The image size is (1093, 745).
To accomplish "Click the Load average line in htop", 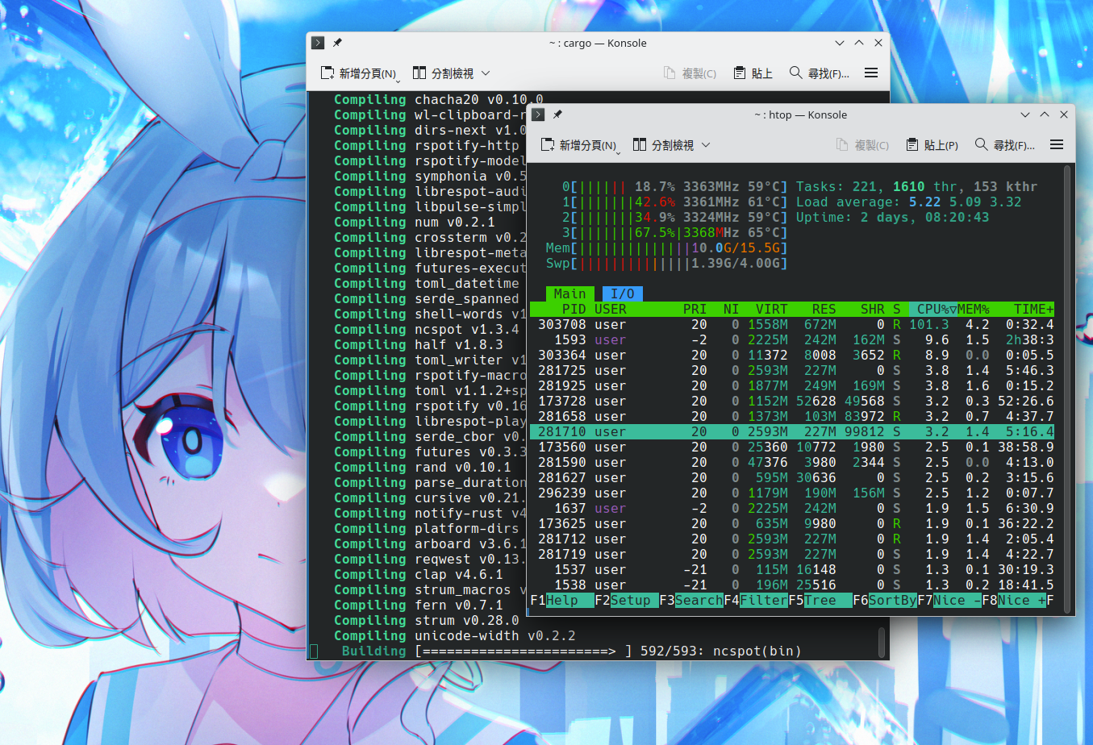I will pyautogui.click(x=908, y=202).
